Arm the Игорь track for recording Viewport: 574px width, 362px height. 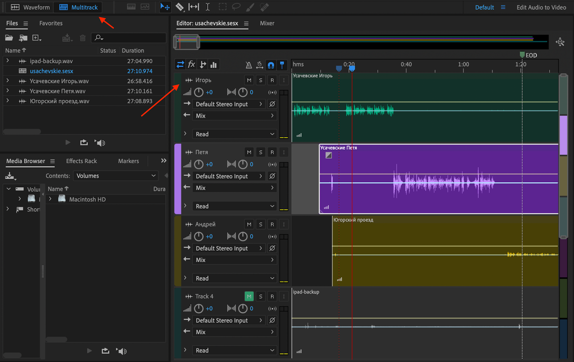pos(272,80)
